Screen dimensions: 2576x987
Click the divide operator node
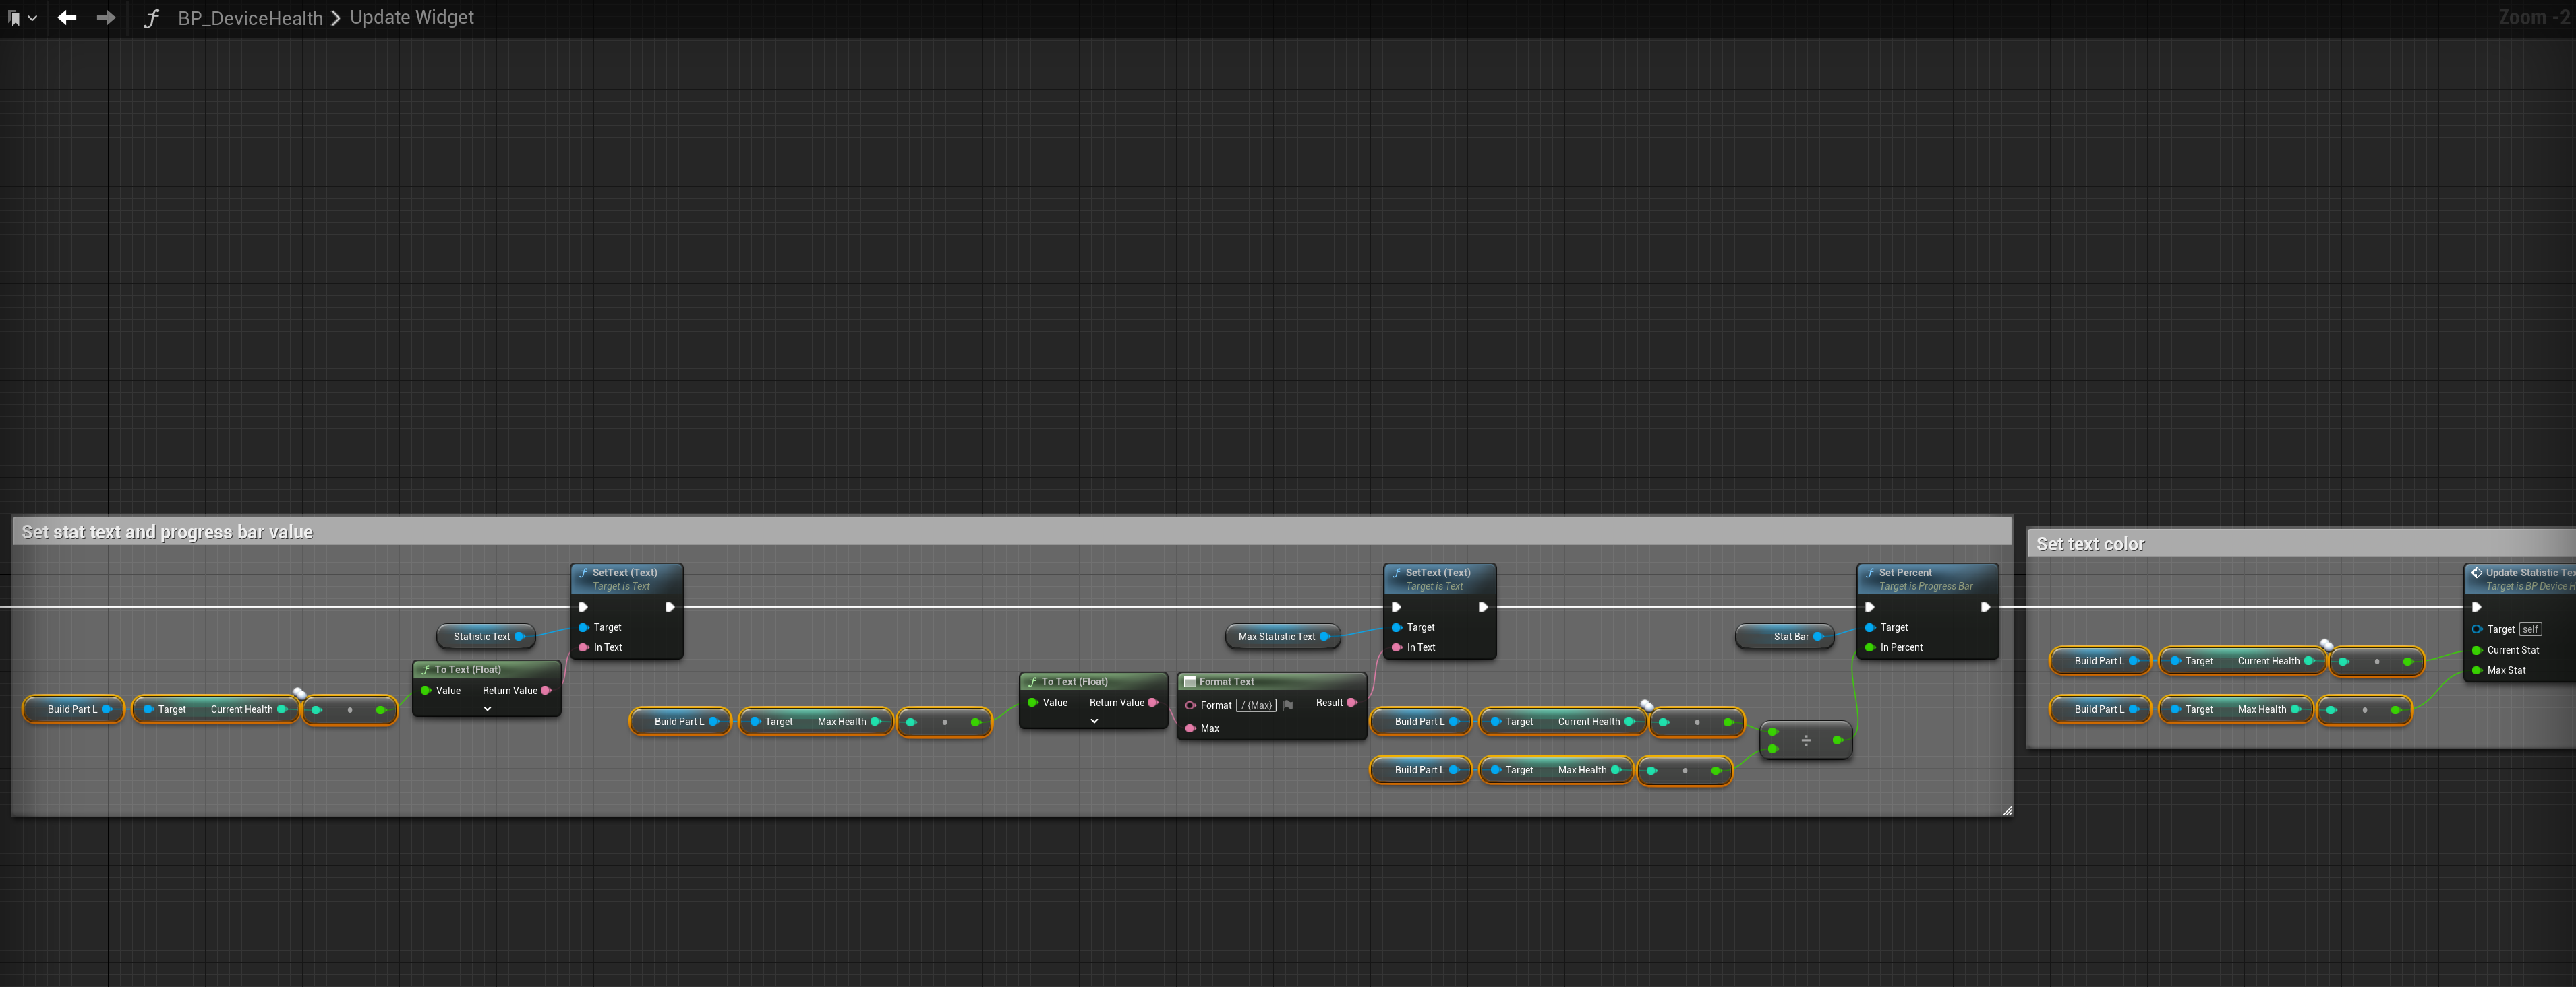click(x=1805, y=740)
